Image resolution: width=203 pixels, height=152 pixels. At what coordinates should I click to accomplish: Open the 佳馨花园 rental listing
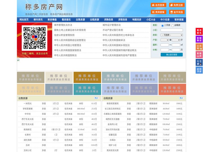pos(112,135)
